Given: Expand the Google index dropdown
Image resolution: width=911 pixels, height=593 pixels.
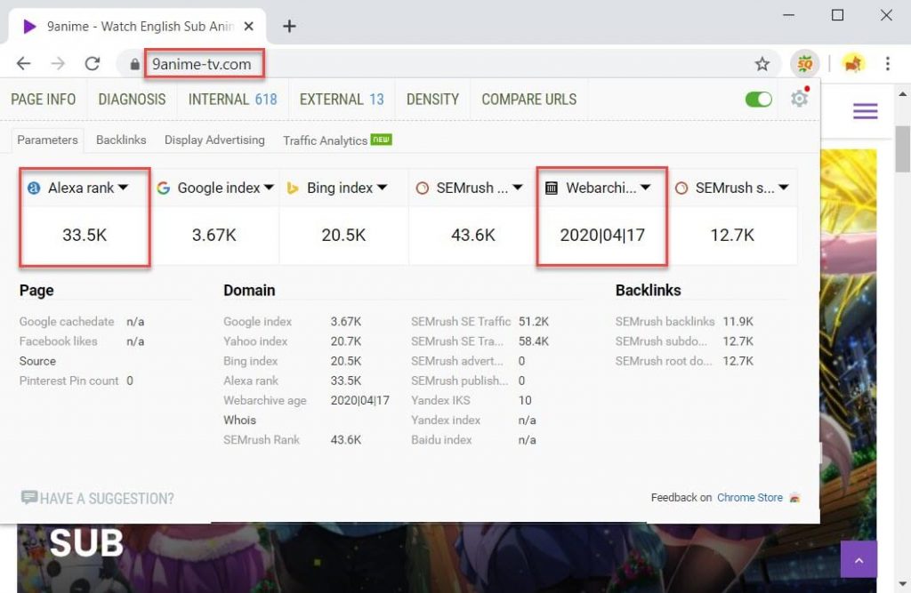Looking at the screenshot, I should (269, 188).
